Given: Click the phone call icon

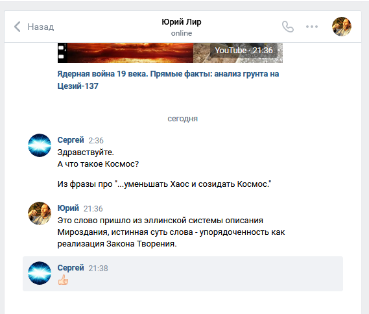Looking at the screenshot, I should click(x=288, y=27).
